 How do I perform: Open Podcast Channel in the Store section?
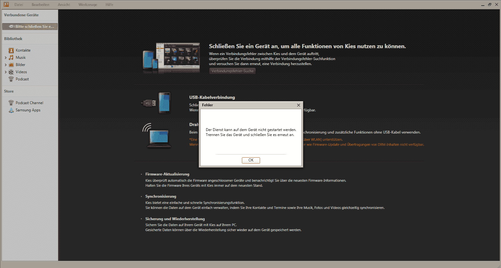pyautogui.click(x=29, y=103)
